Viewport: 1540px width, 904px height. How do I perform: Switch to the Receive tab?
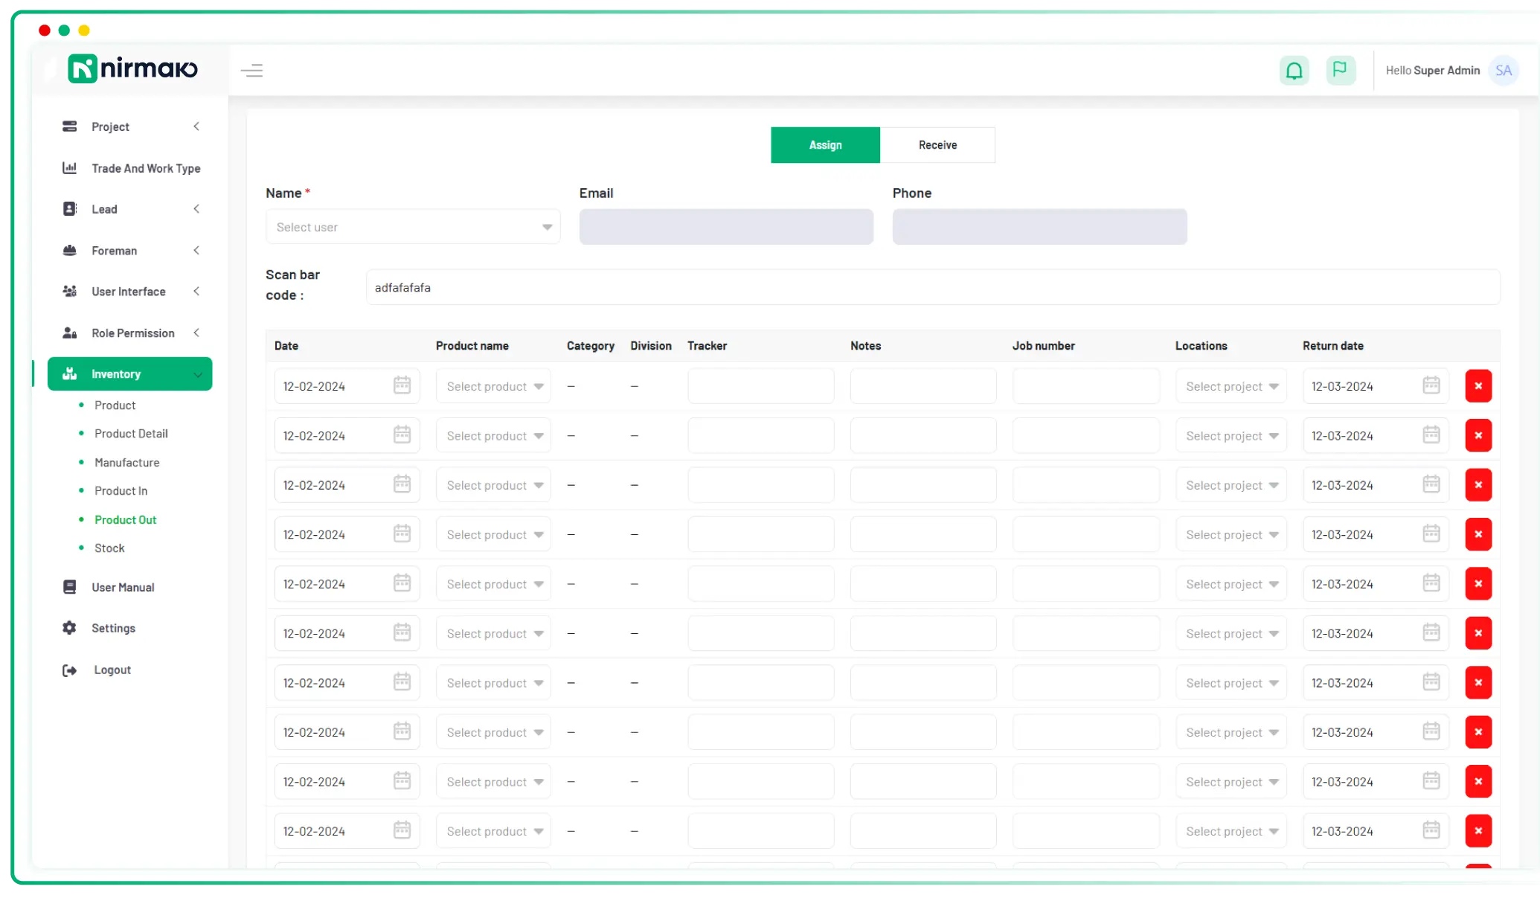(937, 145)
